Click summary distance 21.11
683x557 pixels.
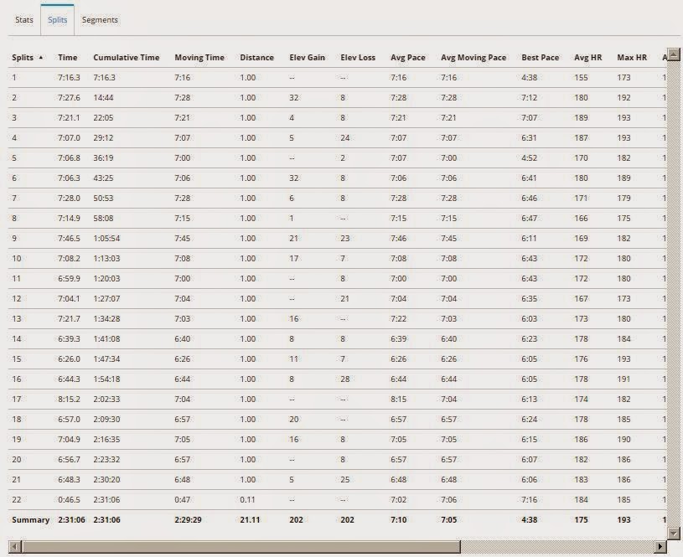pyautogui.click(x=250, y=519)
